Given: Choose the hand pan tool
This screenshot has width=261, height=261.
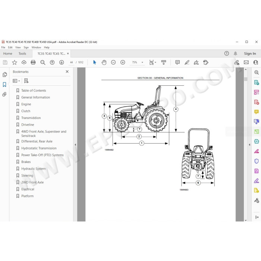Looking at the screenshot, I should coord(104,62).
